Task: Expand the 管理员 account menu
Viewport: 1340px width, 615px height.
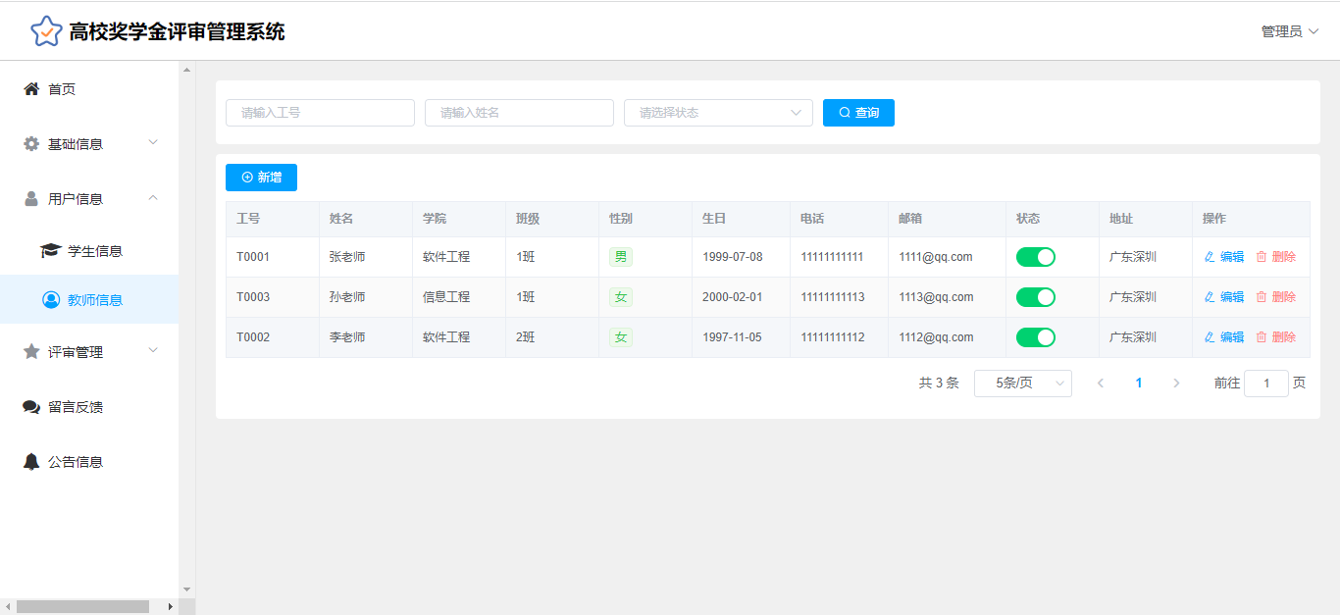Action: [x=1289, y=31]
